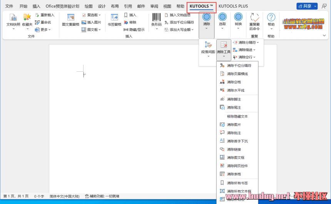Click 隐藏/显示 bookmark button
Viewport: 331px width, 204px height.
pos(134,30)
